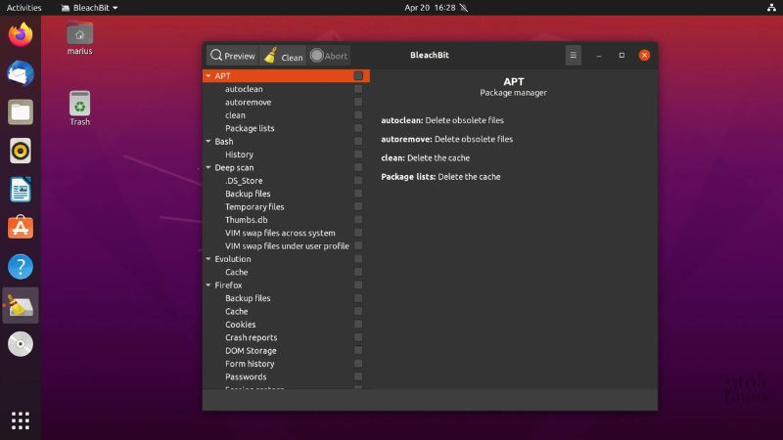Tick the Temporary files checkbox
783x440 pixels.
point(358,206)
